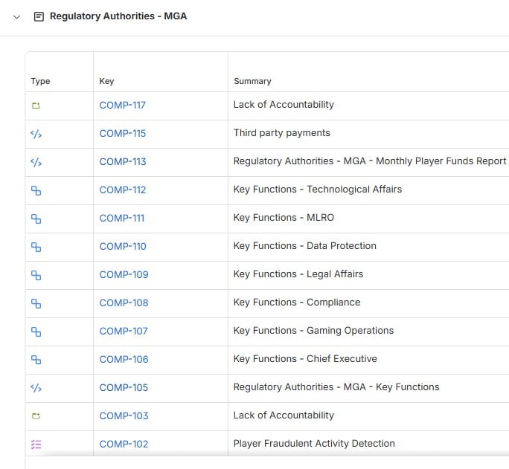Click the checklist type icon for COMP-102
Viewport: 509px width, 469px height.
tap(36, 444)
